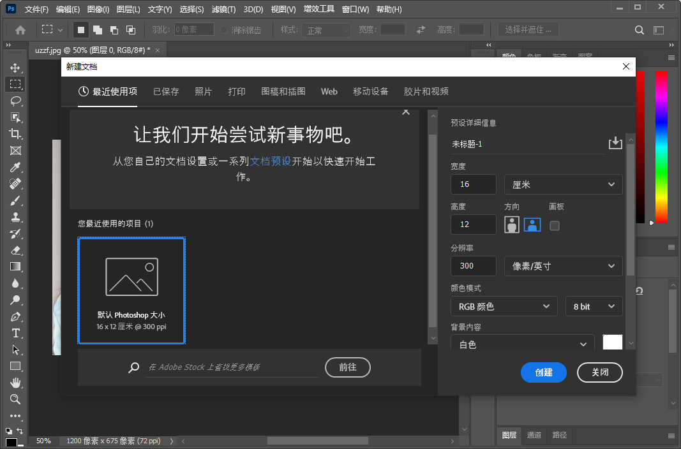The image size is (681, 449).
Task: Select the Rectangle shape tool
Action: [x=15, y=366]
